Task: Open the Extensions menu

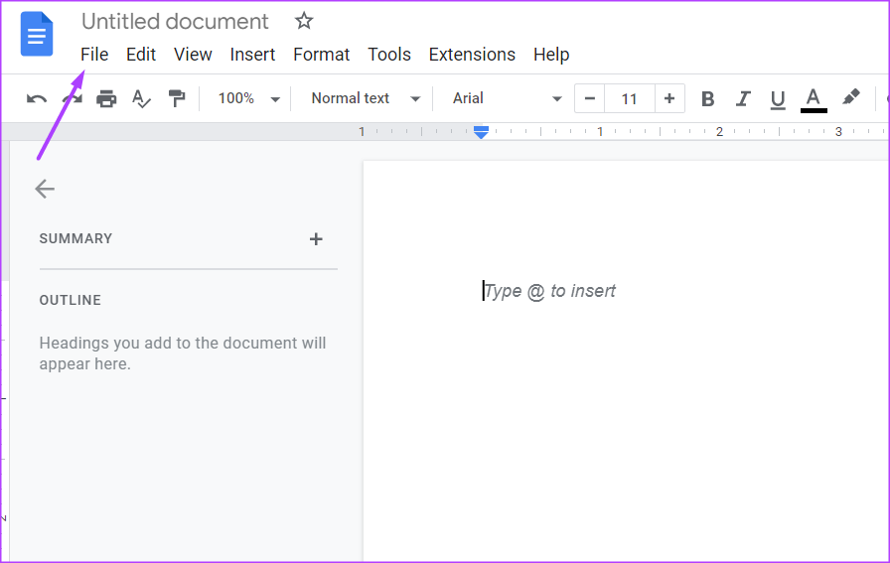Action: [x=472, y=55]
